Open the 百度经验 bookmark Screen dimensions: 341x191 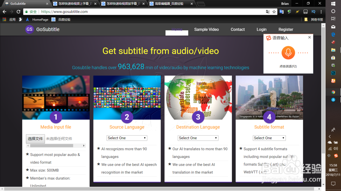61,19
